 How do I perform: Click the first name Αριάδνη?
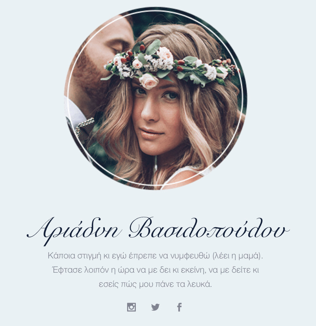point(74,230)
